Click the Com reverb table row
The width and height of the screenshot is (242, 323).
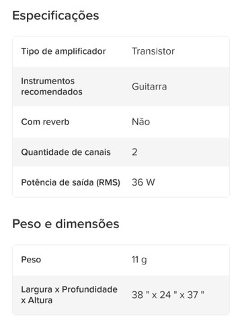tap(121, 122)
